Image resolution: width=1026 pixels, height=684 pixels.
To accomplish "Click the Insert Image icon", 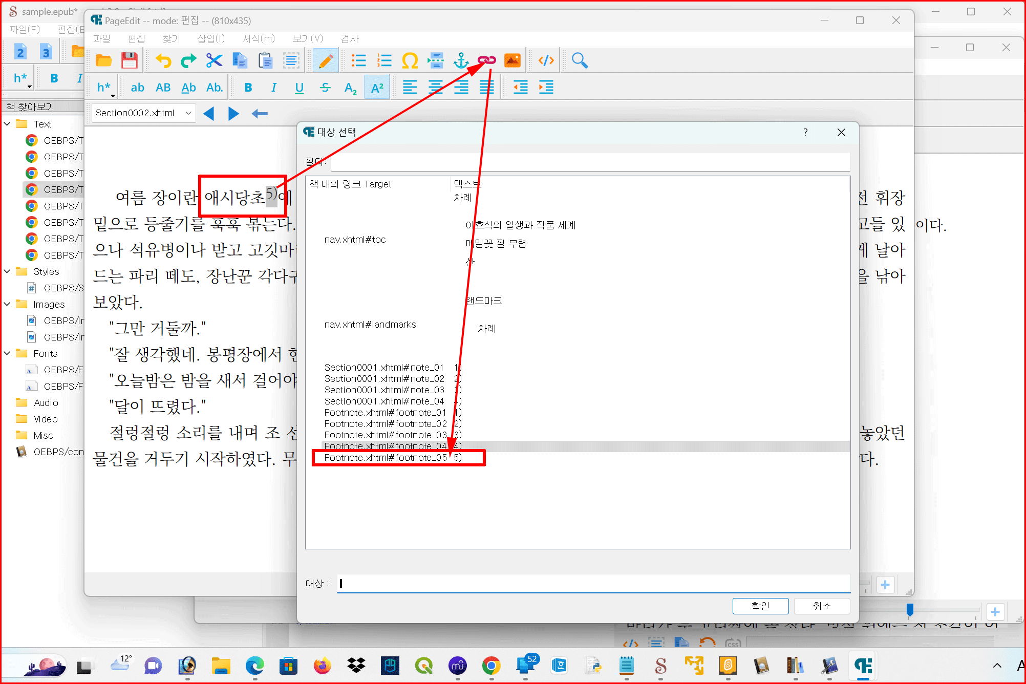I will 512,60.
